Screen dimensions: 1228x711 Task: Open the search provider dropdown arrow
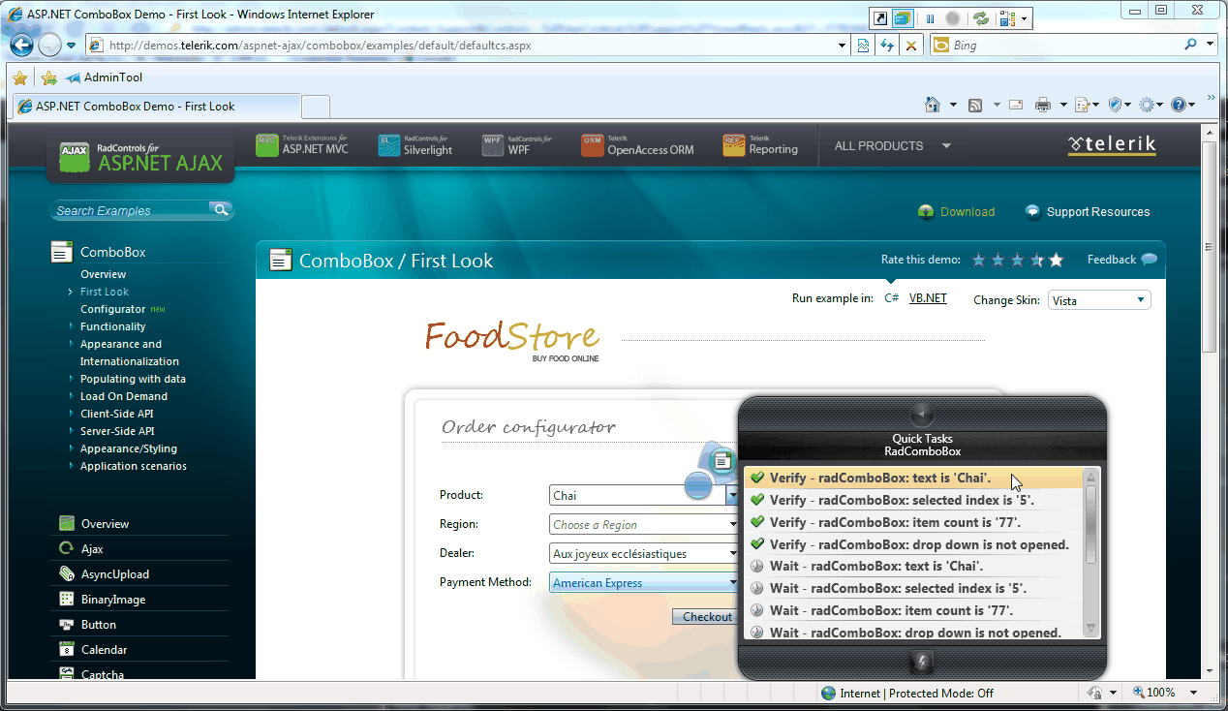pos(1210,45)
